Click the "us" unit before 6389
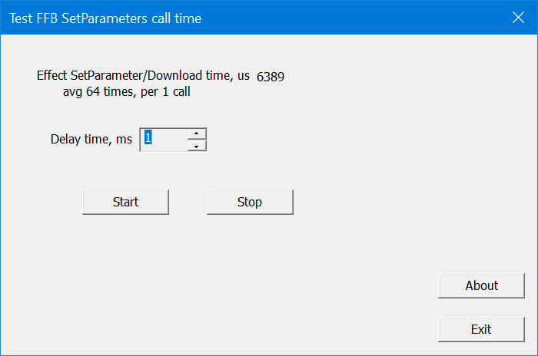The width and height of the screenshot is (538, 356). (x=243, y=76)
